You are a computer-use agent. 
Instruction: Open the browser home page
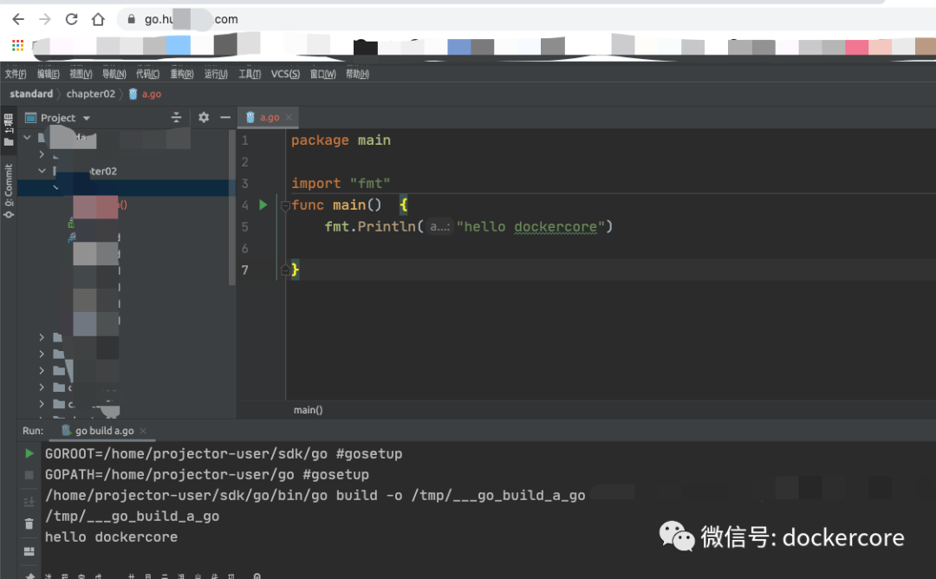(x=99, y=19)
